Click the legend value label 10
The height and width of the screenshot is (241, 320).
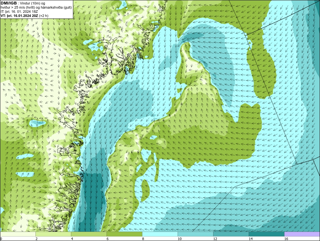tap(180, 239)
